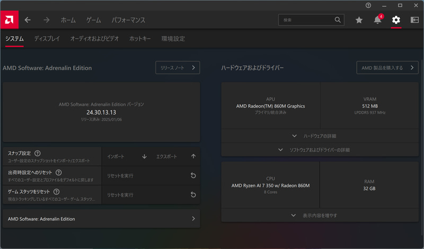Viewport: 424px width, 249px height.
Task: Show help for 出荷時設定へのリセット
Action: click(x=58, y=173)
